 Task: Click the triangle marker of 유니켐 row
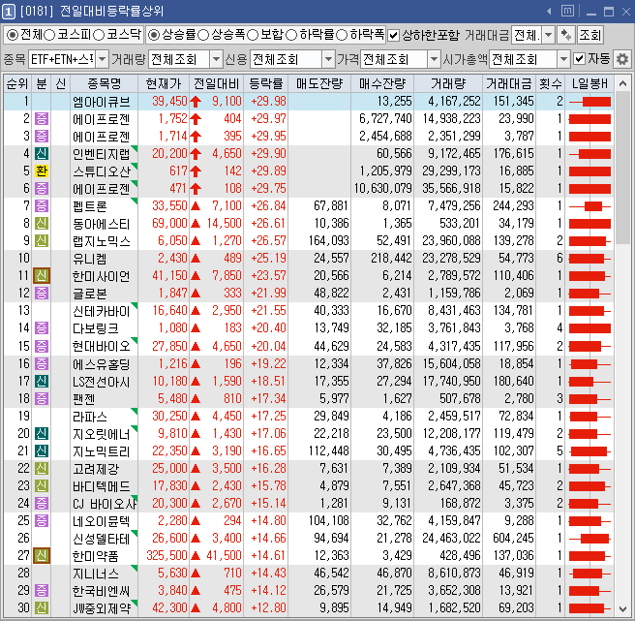click(196, 259)
